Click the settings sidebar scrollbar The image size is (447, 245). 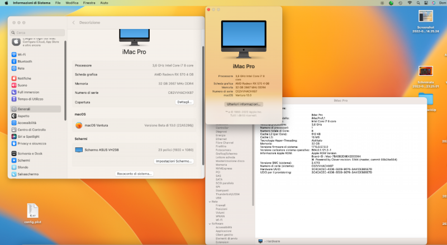(65, 80)
